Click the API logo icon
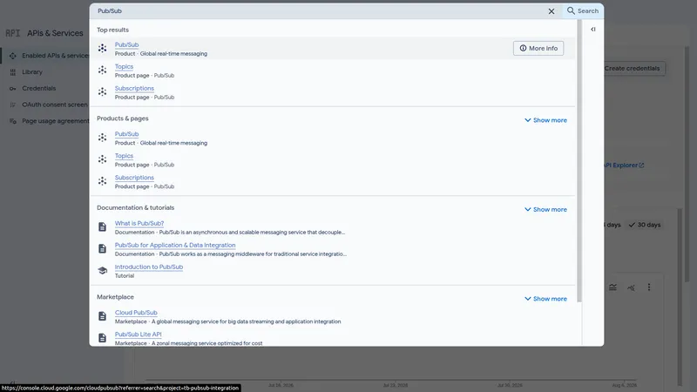697x392 pixels. tap(13, 33)
